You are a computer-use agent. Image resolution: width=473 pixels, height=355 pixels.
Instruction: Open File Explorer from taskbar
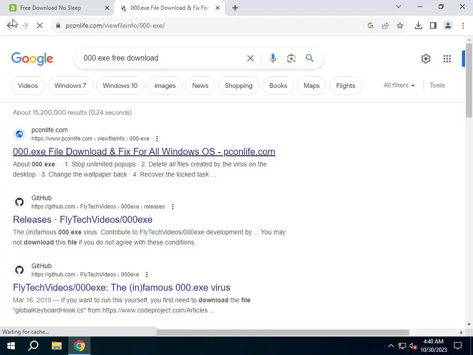point(56,346)
